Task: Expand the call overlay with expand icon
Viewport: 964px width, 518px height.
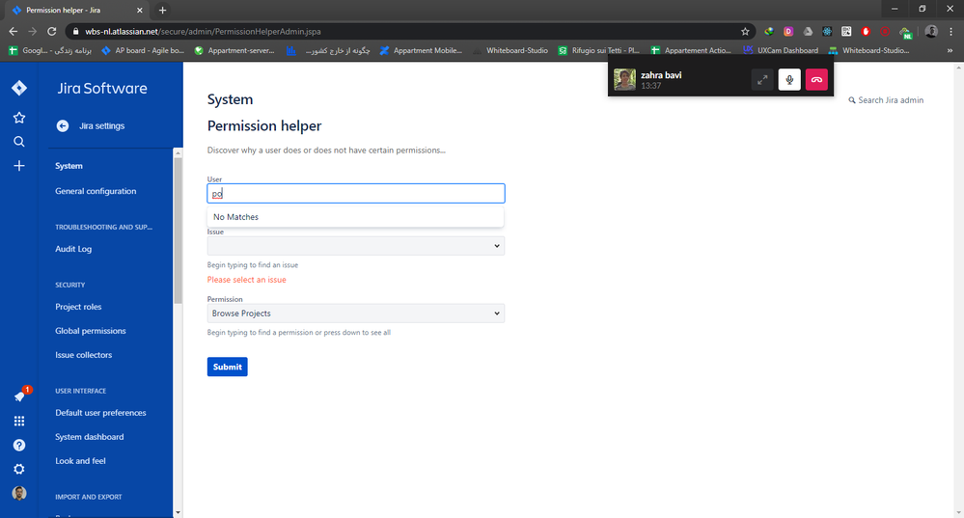Action: tap(762, 80)
